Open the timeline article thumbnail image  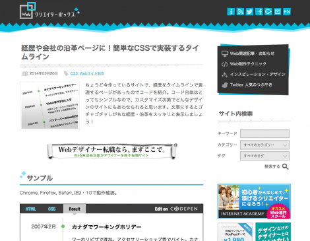49,106
